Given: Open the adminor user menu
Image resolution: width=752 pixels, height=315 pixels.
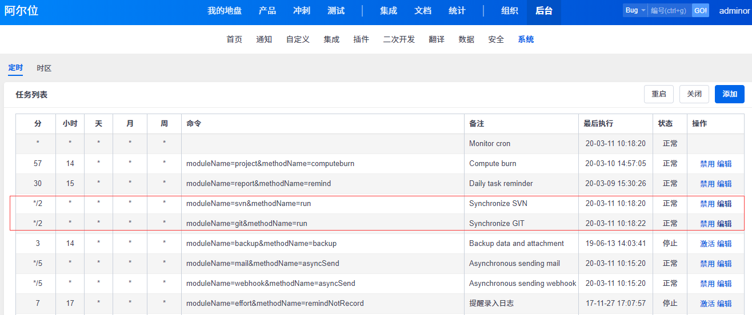Looking at the screenshot, I should (734, 10).
